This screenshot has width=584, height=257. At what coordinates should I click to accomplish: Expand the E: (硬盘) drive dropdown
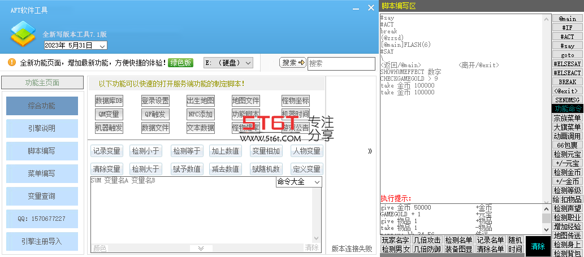[x=228, y=63]
